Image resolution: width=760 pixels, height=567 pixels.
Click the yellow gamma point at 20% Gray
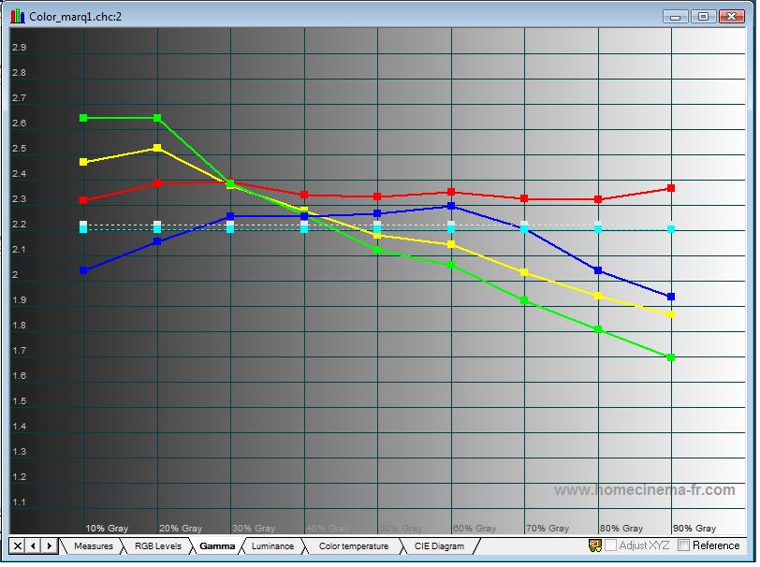157,148
